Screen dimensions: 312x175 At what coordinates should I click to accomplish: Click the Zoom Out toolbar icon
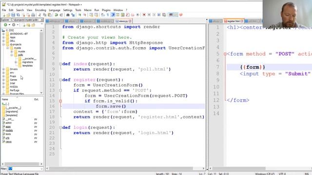click(84, 15)
